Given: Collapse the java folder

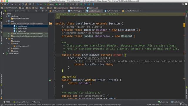Looking at the screenshot, I should click(6, 21).
